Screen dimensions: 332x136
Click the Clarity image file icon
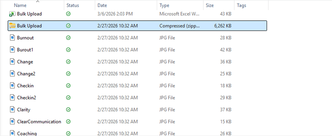(12, 109)
